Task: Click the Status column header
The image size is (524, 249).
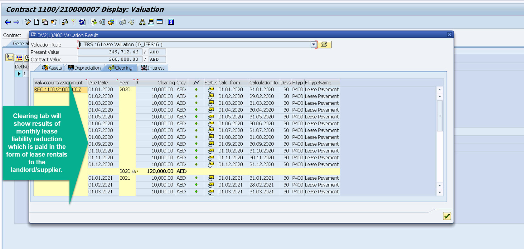Action: coord(211,82)
